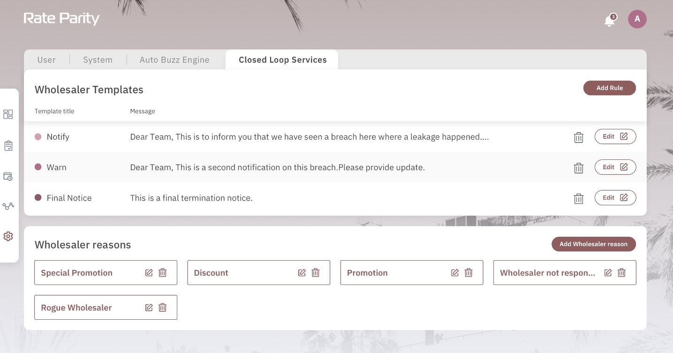Viewport: 673px width, 353px height.
Task: Click the Add Rule button
Action: tap(609, 88)
